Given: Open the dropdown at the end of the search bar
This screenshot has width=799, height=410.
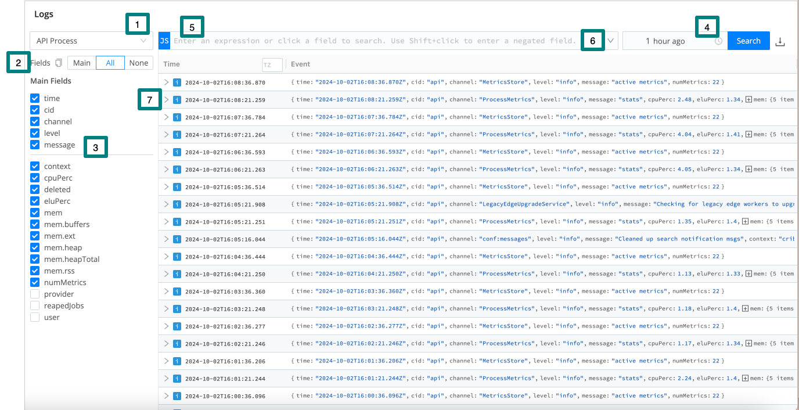Looking at the screenshot, I should [x=610, y=41].
